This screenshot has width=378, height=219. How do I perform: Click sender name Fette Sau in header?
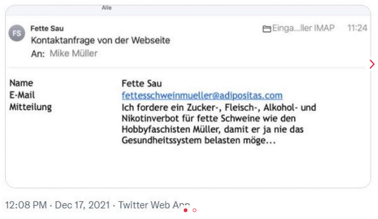(47, 29)
